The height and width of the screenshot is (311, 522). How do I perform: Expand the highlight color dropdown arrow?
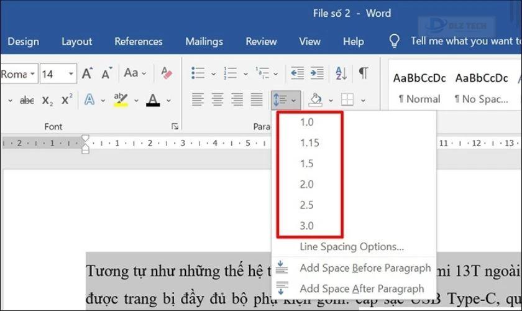(x=136, y=100)
